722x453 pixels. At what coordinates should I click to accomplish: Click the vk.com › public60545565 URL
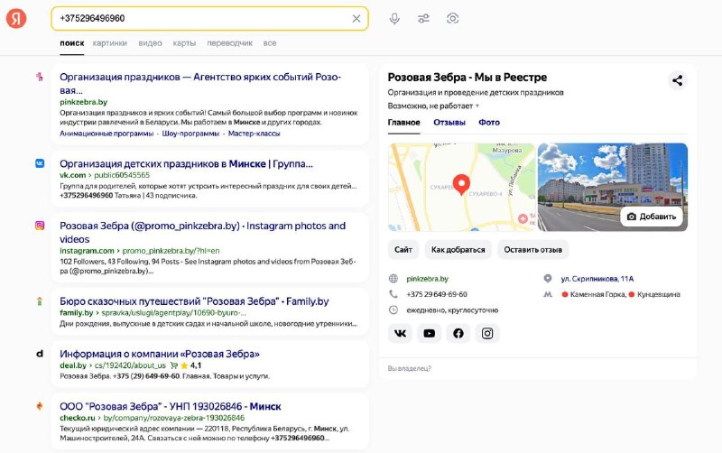pos(105,175)
